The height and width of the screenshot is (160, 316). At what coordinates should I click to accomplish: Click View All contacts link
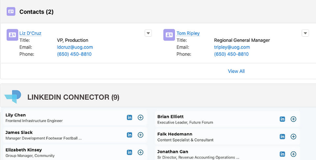(x=236, y=71)
